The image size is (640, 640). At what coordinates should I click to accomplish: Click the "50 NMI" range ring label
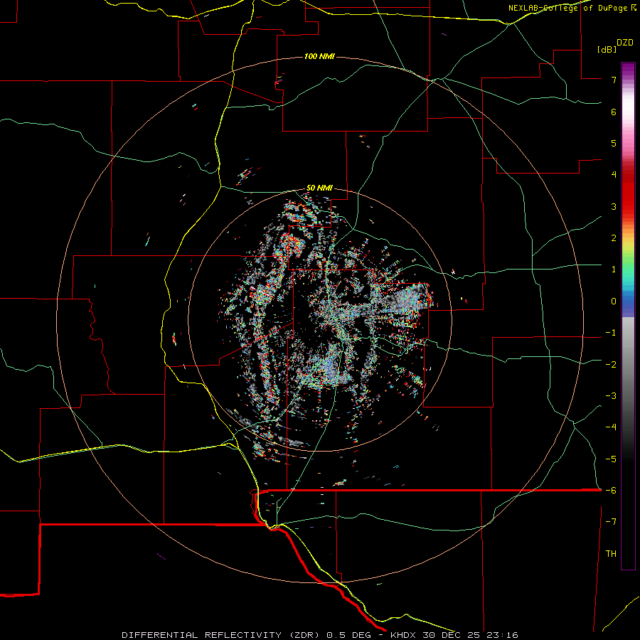coord(319,188)
